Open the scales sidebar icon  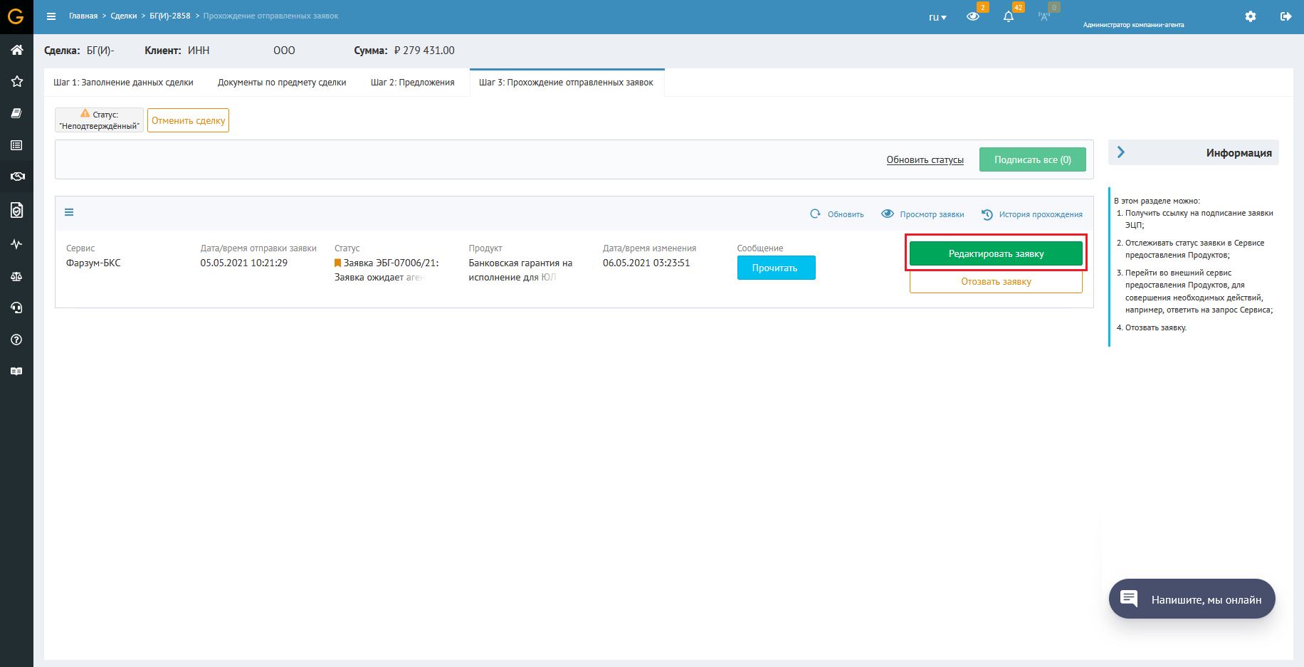pyautogui.click(x=16, y=276)
